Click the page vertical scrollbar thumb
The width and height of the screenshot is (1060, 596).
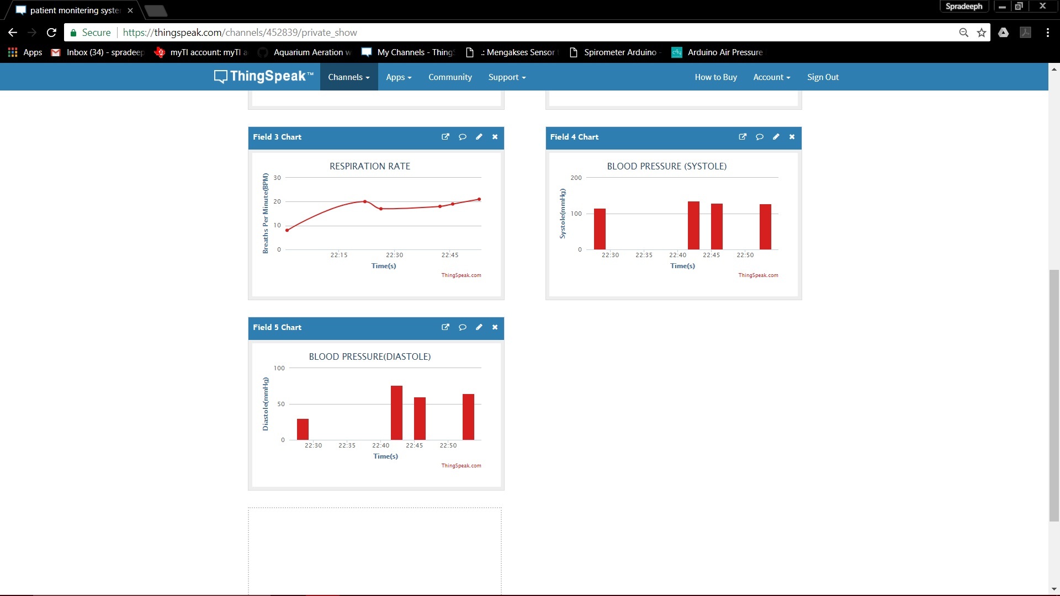1054,395
